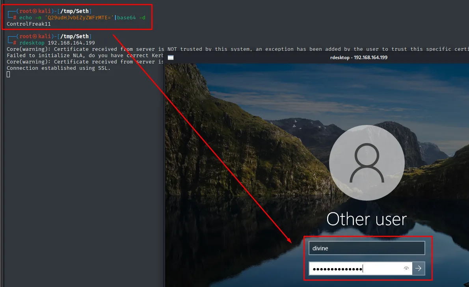This screenshot has width=469, height=287.
Task: Click the decoded output ControlFreak11
Action: (29, 24)
